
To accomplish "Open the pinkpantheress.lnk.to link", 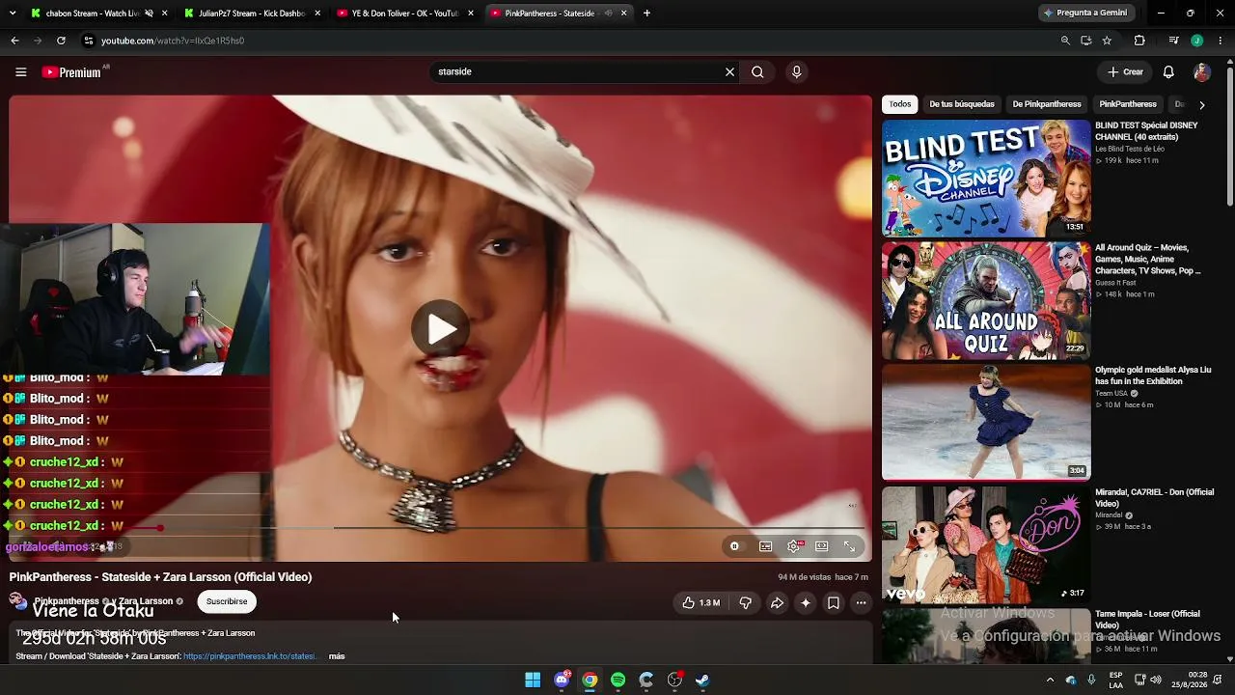I will (x=250, y=656).
